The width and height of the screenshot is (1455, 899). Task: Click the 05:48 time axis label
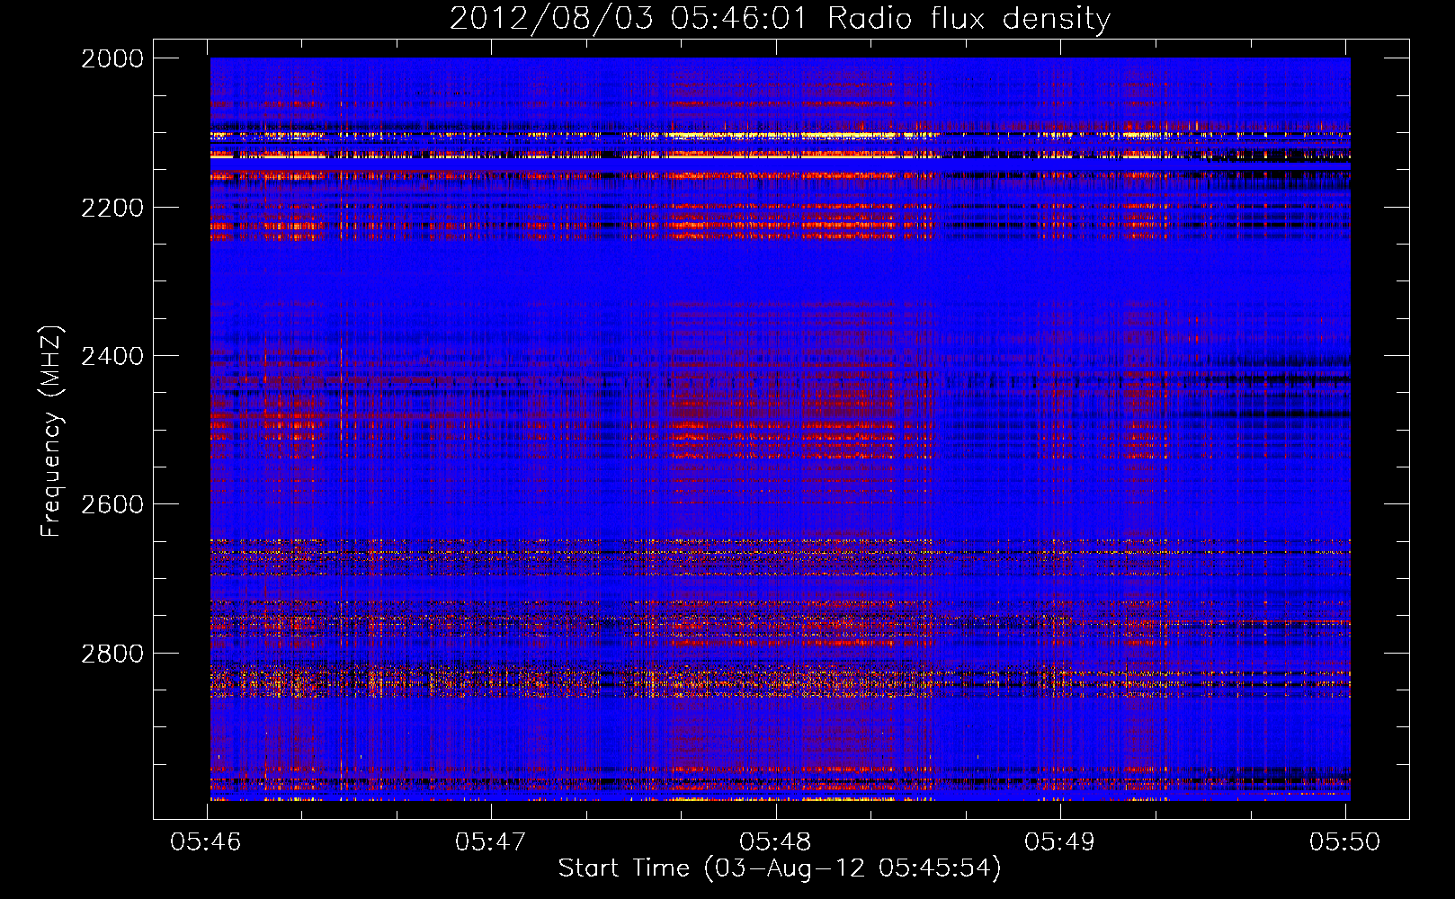(775, 841)
